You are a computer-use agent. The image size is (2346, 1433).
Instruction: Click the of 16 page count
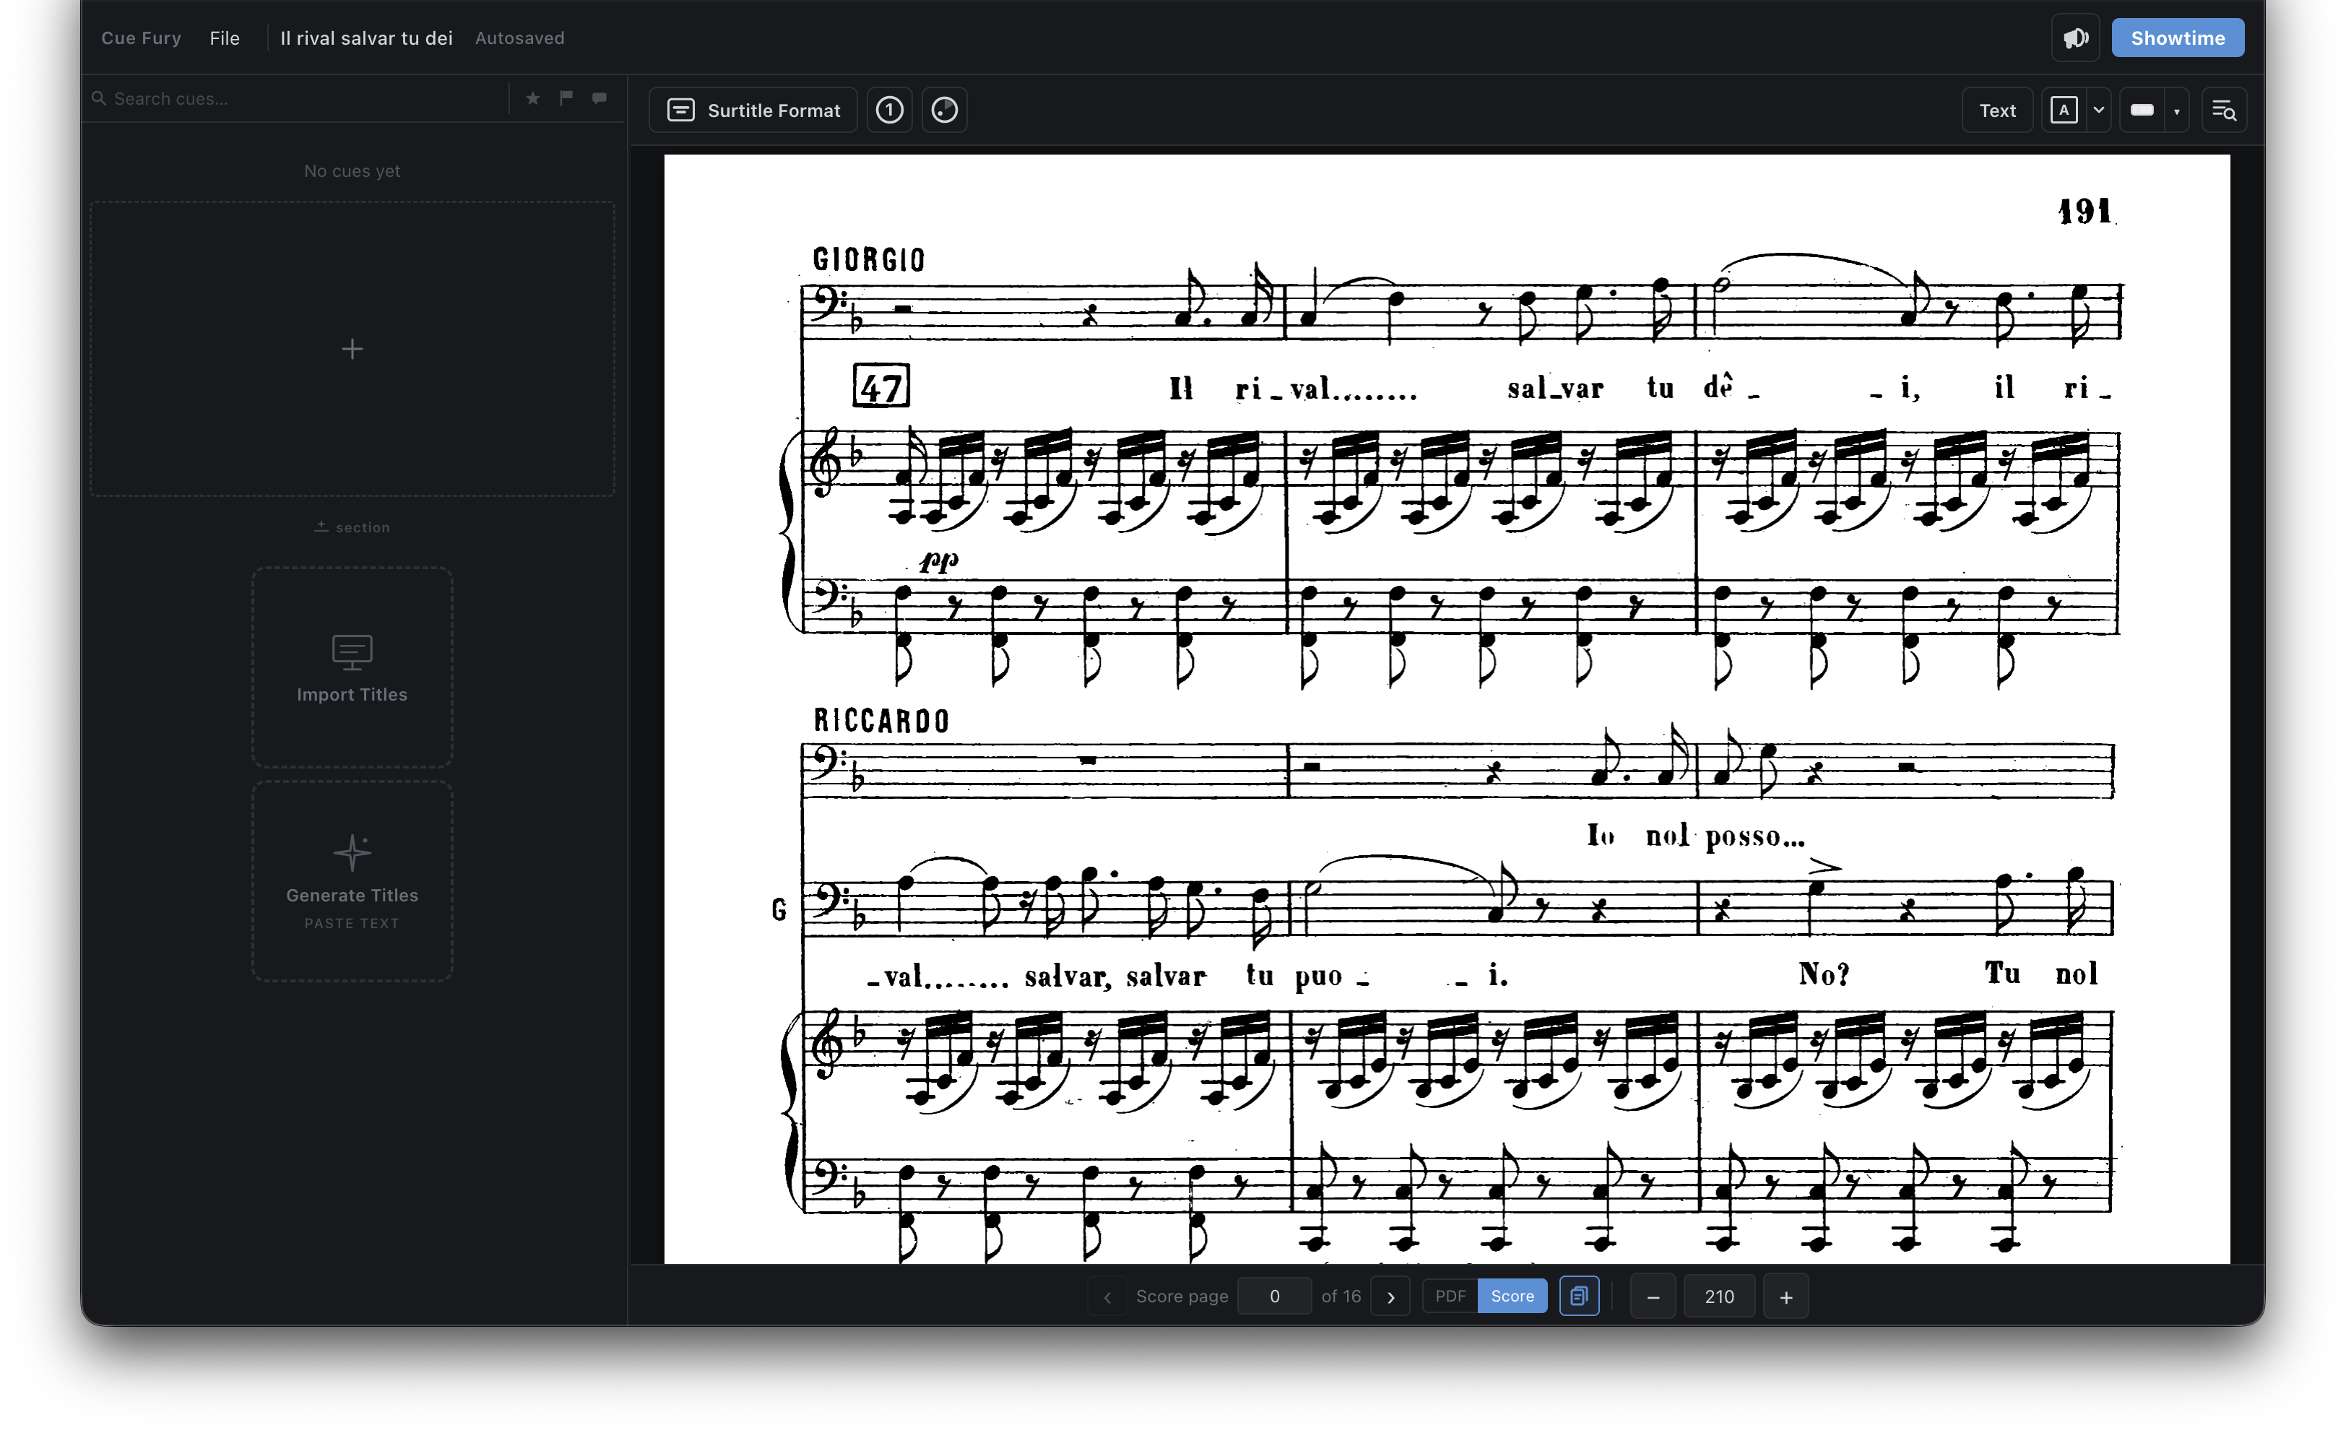1341,1296
